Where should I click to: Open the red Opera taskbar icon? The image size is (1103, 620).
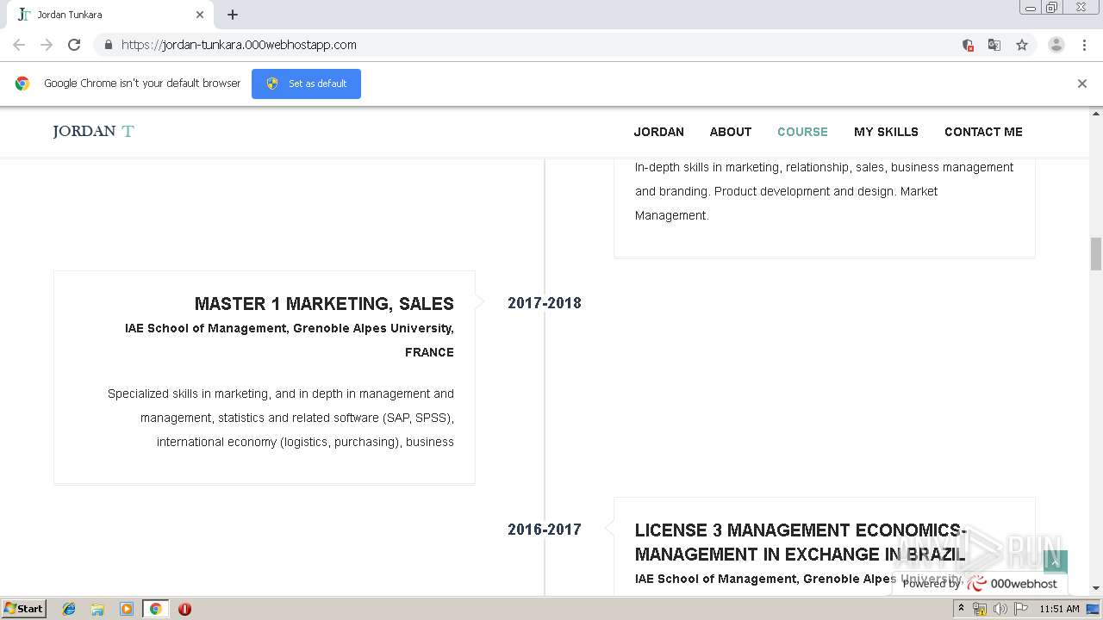(x=184, y=609)
